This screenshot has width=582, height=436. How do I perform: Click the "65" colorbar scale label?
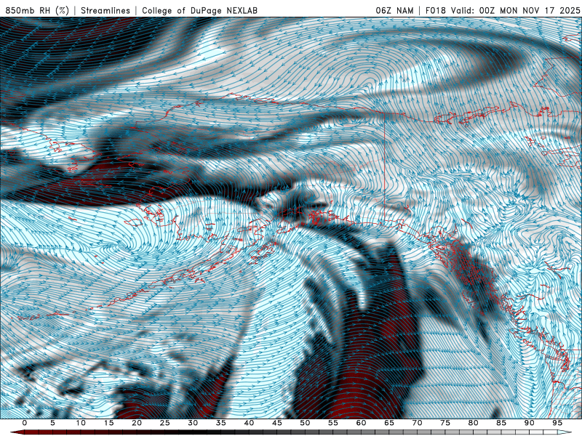pyautogui.click(x=389, y=423)
